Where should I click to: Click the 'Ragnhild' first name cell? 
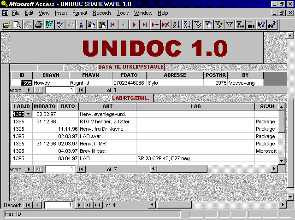[90, 83]
